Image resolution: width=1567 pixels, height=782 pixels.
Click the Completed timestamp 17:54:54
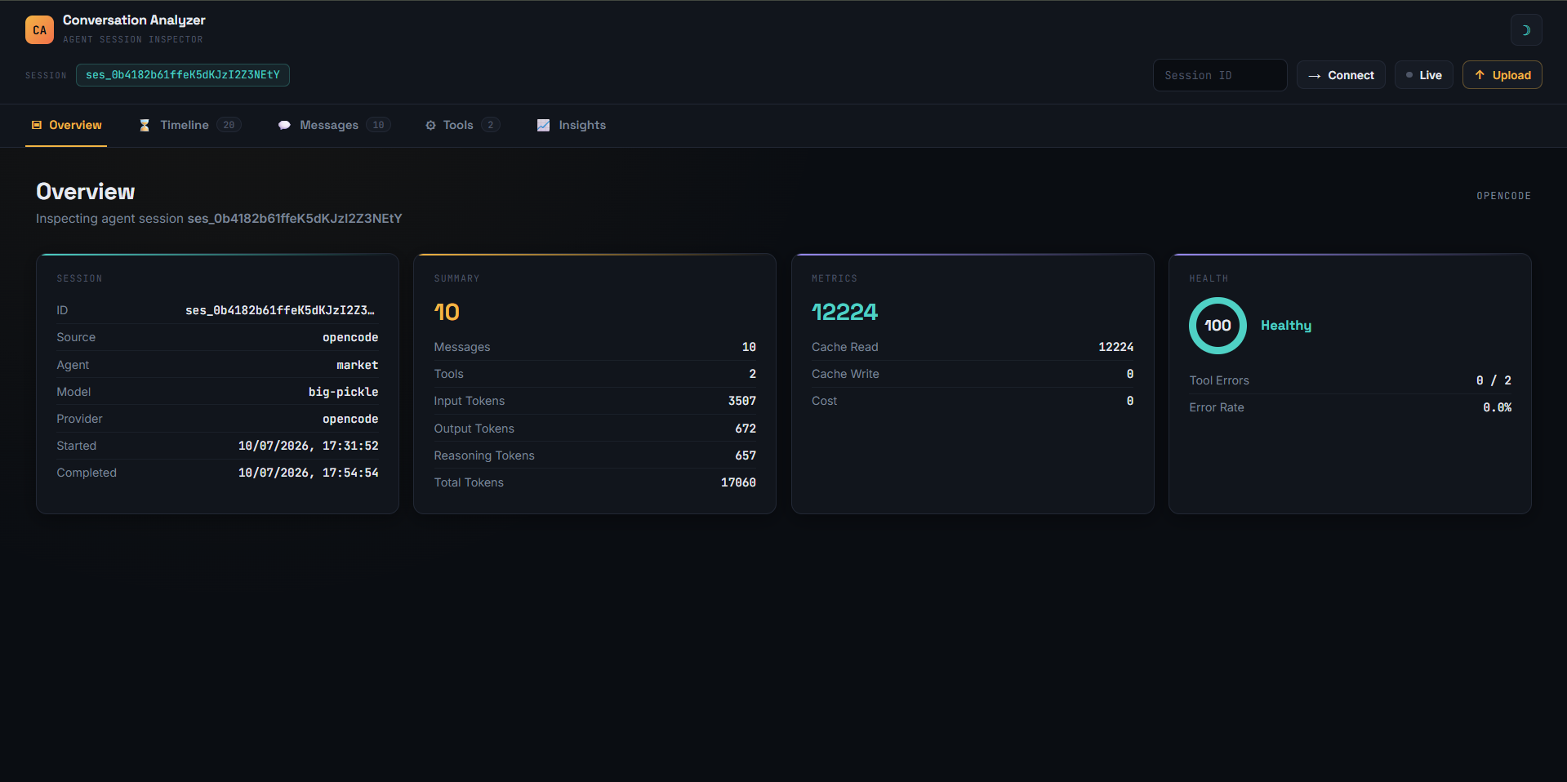tap(308, 473)
